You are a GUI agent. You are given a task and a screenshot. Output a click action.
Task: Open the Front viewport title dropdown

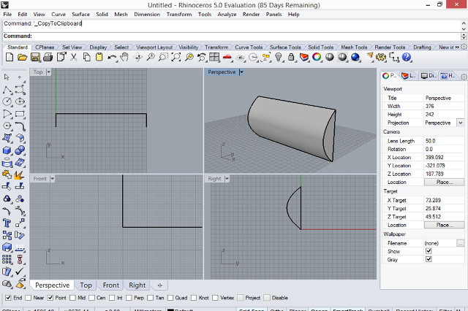point(52,179)
